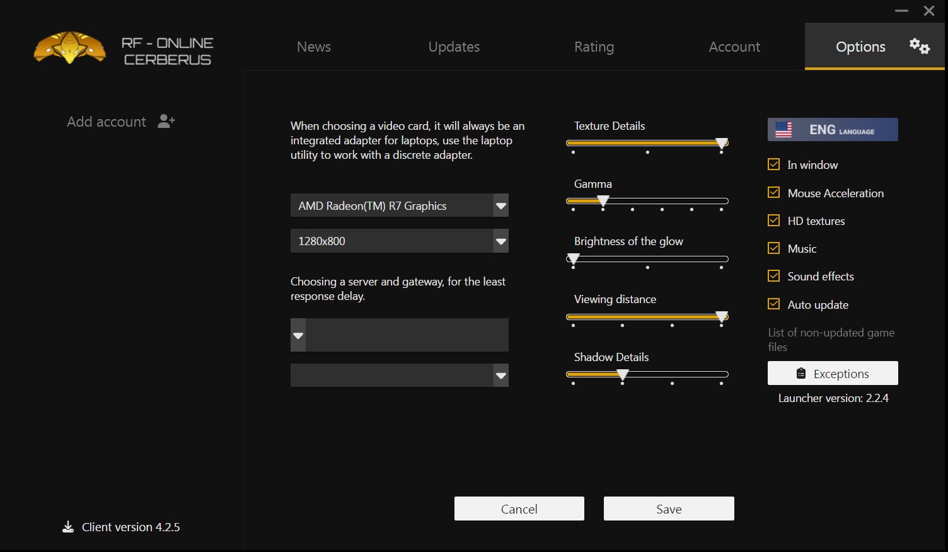Click the RF - ONLINE CERBERUS title
The width and height of the screenshot is (948, 552).
167,51
